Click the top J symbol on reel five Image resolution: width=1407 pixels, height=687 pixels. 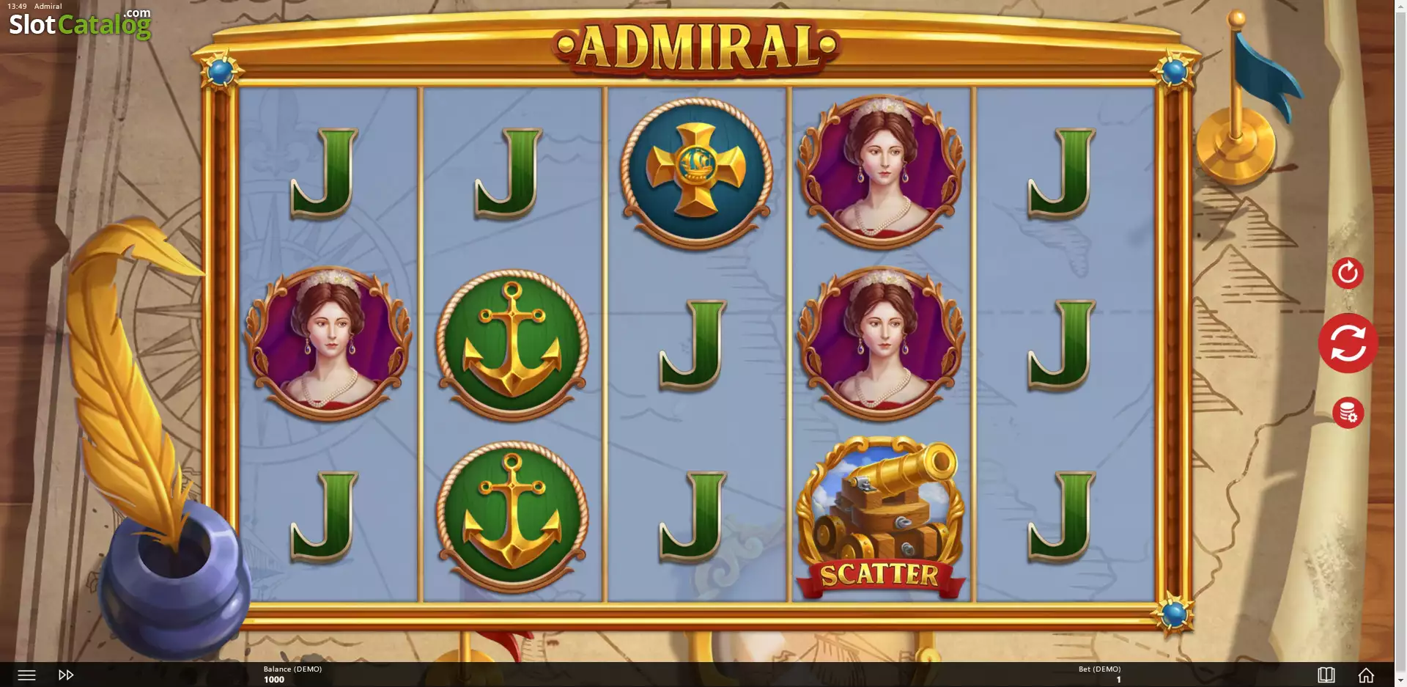[x=1062, y=174]
